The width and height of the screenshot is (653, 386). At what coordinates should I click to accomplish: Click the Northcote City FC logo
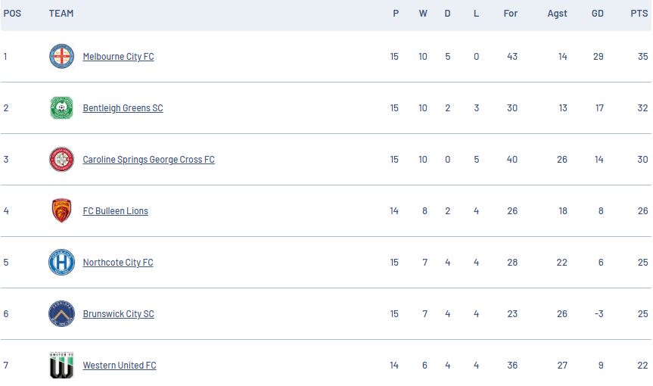point(61,263)
